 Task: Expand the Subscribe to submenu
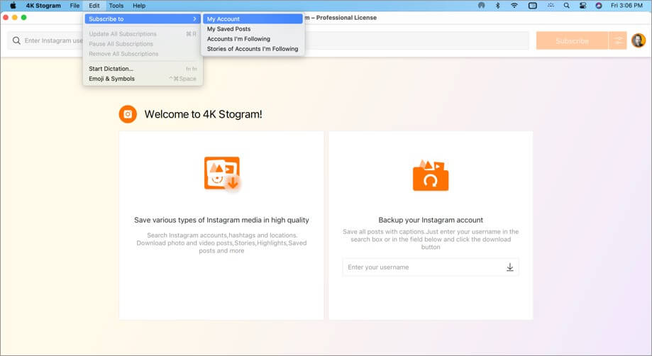143,18
